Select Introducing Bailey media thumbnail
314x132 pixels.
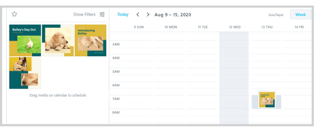coord(90,41)
